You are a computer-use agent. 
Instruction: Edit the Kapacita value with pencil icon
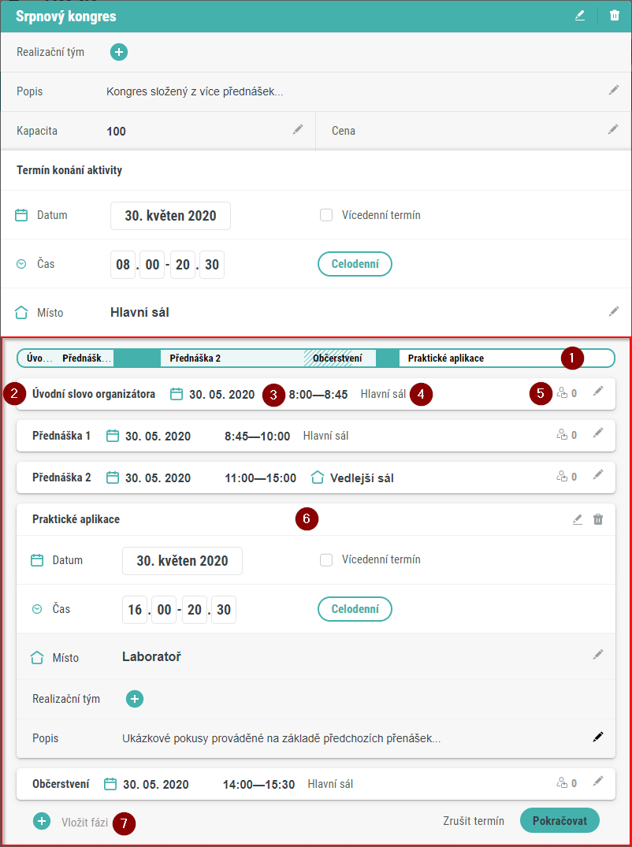click(297, 130)
